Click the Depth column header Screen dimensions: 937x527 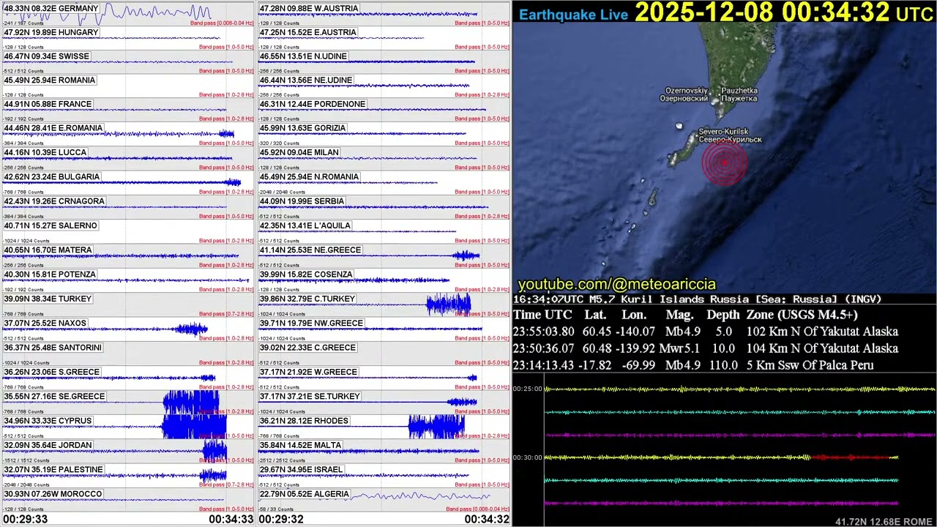pyautogui.click(x=723, y=315)
